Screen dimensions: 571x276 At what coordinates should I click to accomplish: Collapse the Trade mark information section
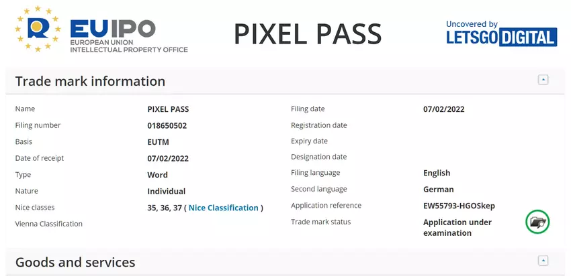[543, 80]
